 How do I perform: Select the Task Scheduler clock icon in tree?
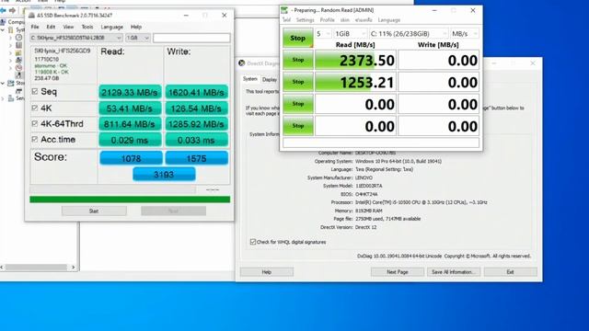coord(18,38)
